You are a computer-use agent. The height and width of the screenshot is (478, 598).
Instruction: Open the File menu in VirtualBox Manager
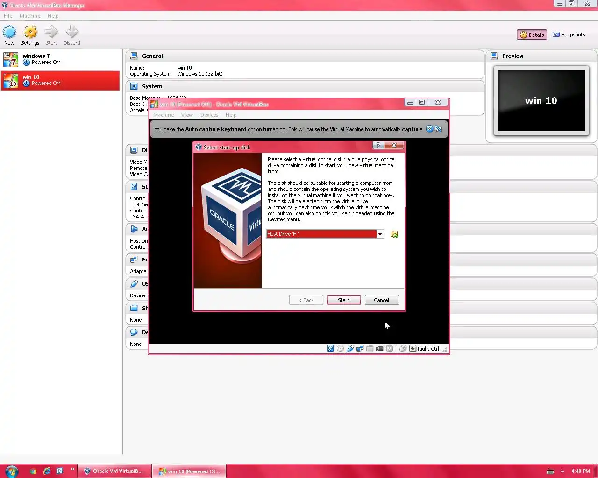coord(8,16)
